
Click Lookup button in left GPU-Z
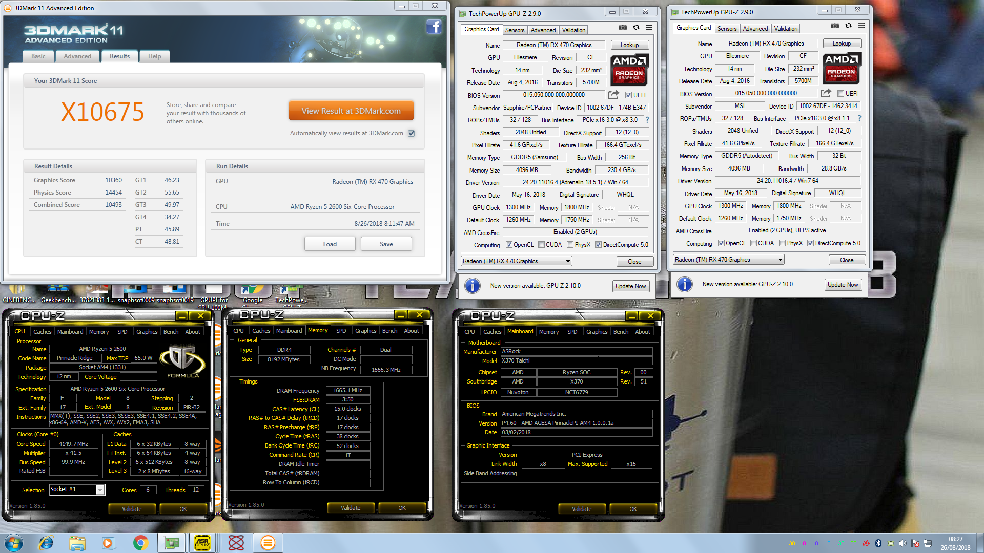coord(629,45)
